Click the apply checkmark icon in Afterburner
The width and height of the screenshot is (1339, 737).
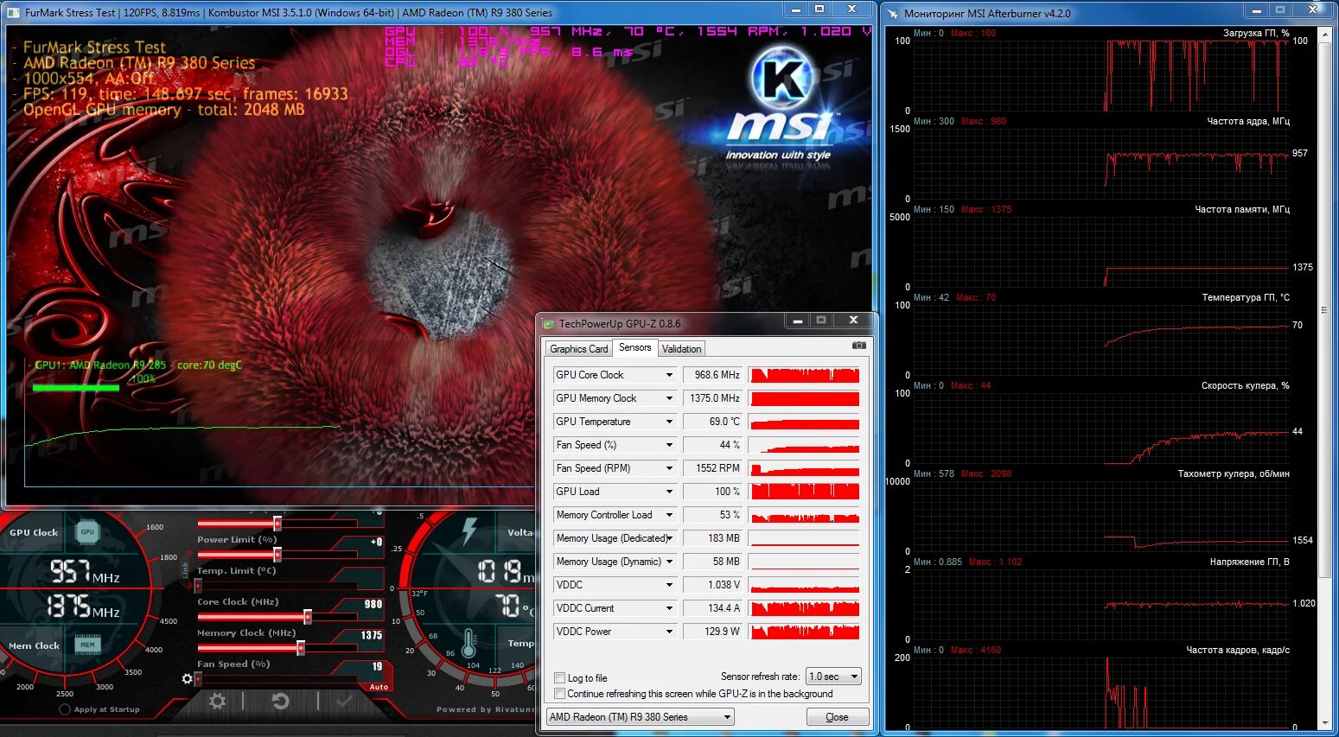[344, 701]
